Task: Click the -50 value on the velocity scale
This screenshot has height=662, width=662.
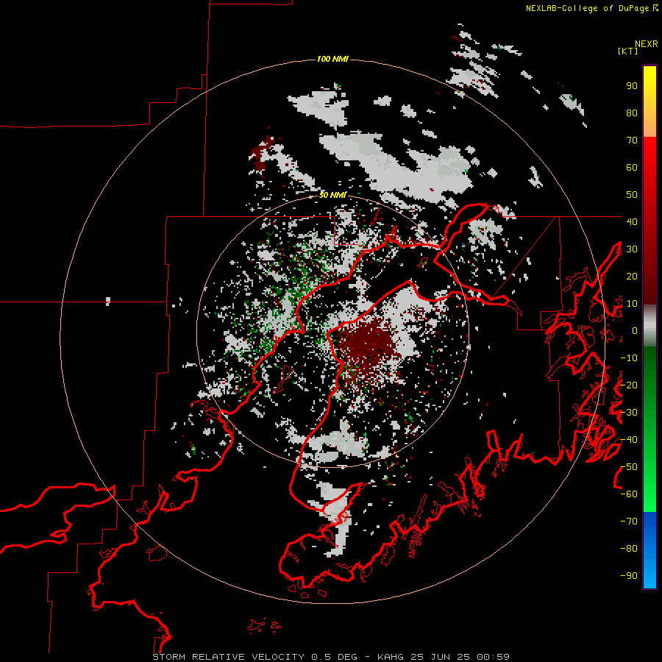Action: (629, 467)
